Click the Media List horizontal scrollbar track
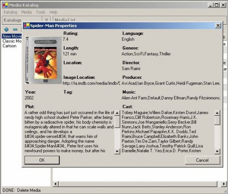 (x=138, y=184)
